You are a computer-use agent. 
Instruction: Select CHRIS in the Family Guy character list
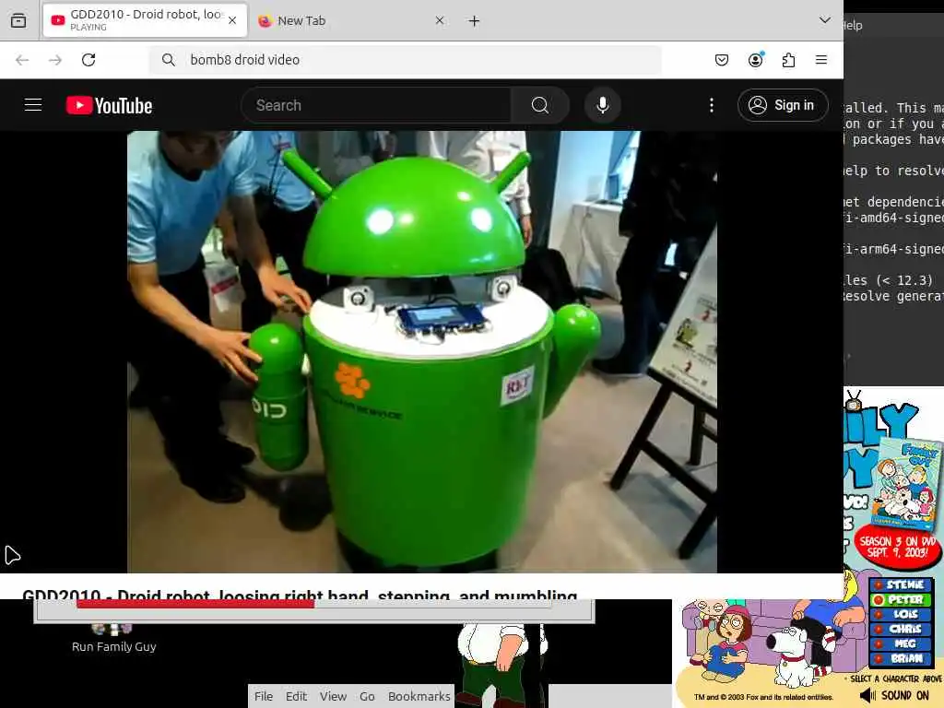[x=902, y=629]
